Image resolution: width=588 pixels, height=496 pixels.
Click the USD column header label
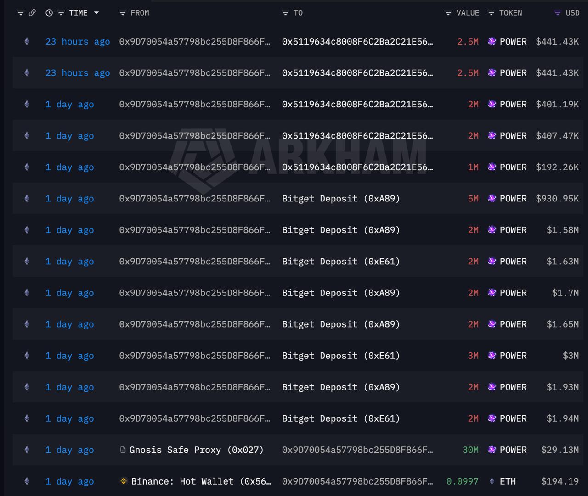pos(572,13)
